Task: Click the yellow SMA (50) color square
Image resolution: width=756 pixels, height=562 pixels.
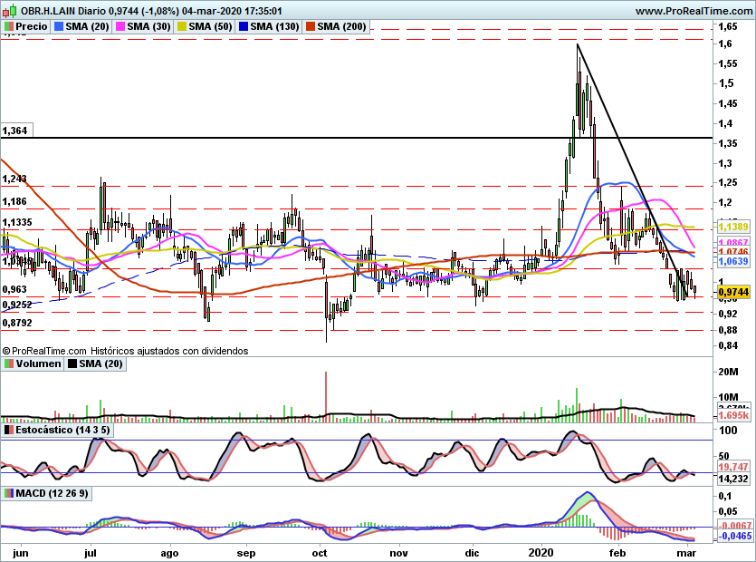Action: [182, 27]
